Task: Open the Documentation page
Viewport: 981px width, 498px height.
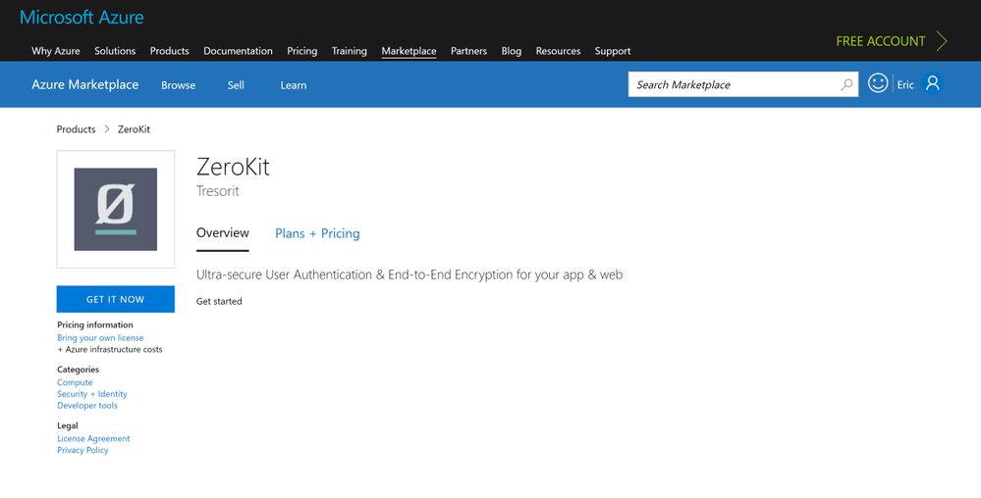Action: click(x=238, y=51)
